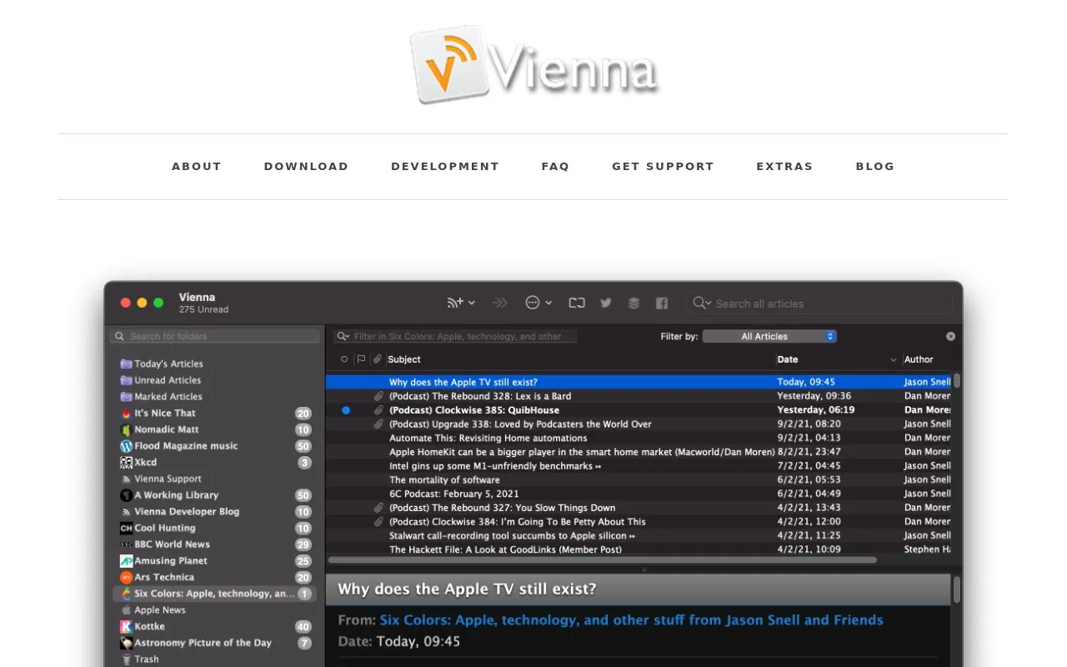Click the flag column header icon

click(361, 359)
